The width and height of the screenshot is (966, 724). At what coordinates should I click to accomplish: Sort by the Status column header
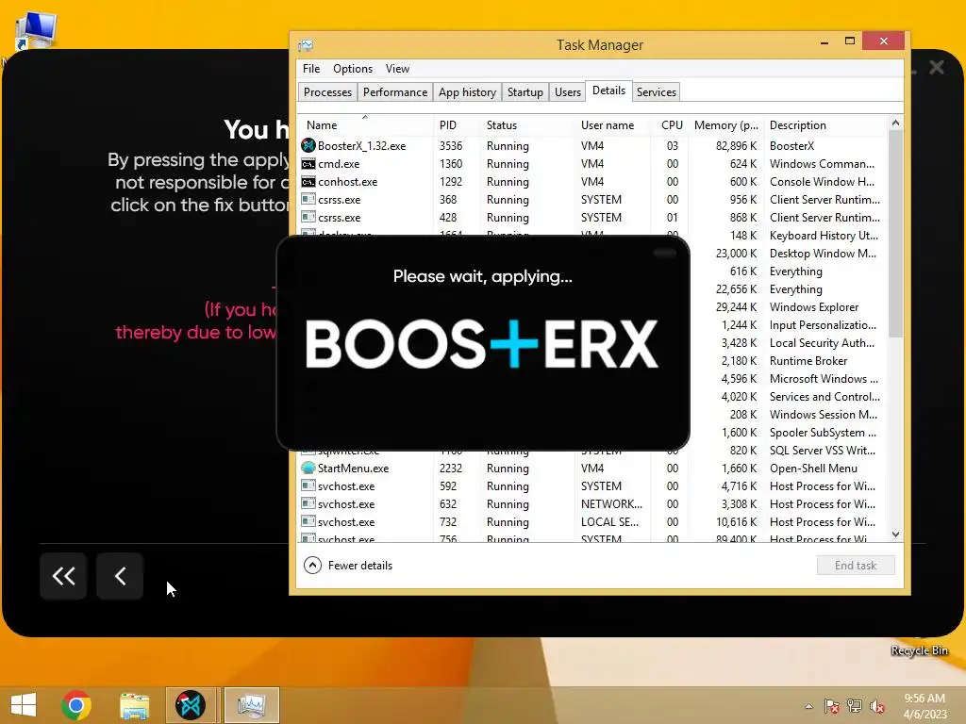click(526, 125)
